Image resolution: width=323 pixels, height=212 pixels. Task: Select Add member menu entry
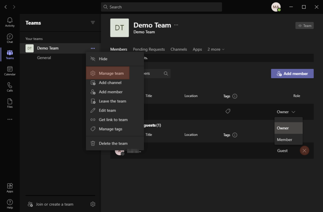pyautogui.click(x=115, y=92)
